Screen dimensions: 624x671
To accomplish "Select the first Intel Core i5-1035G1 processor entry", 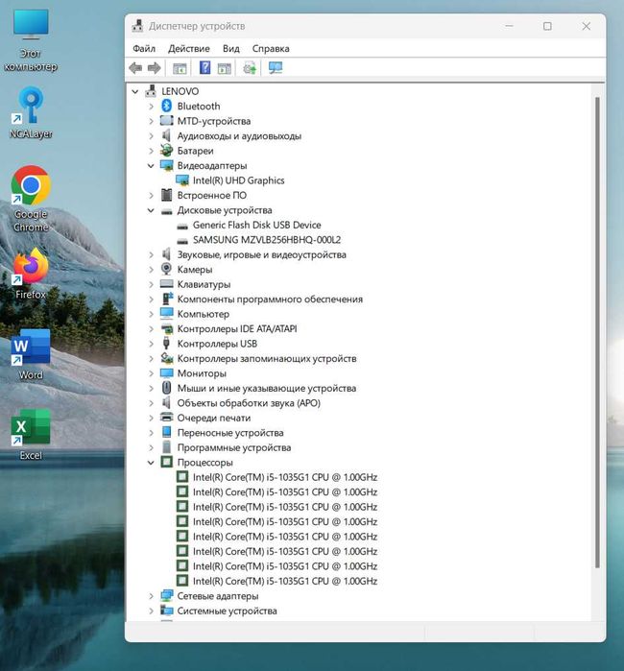I will coord(285,477).
